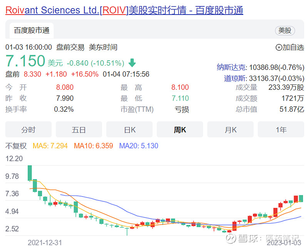
Task: Select the 日K candlestick view
Action: click(129, 129)
